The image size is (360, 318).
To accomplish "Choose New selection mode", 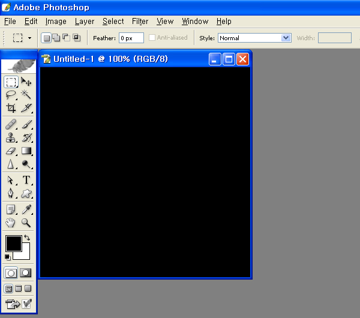I will 46,38.
